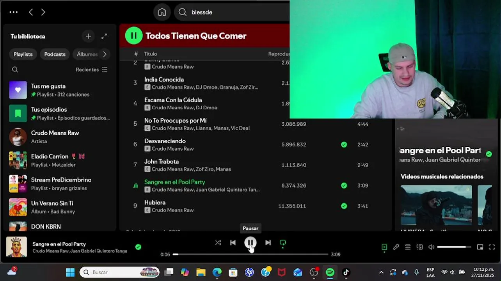Pause the album with the header green button
501x281 pixels.
pos(133,36)
